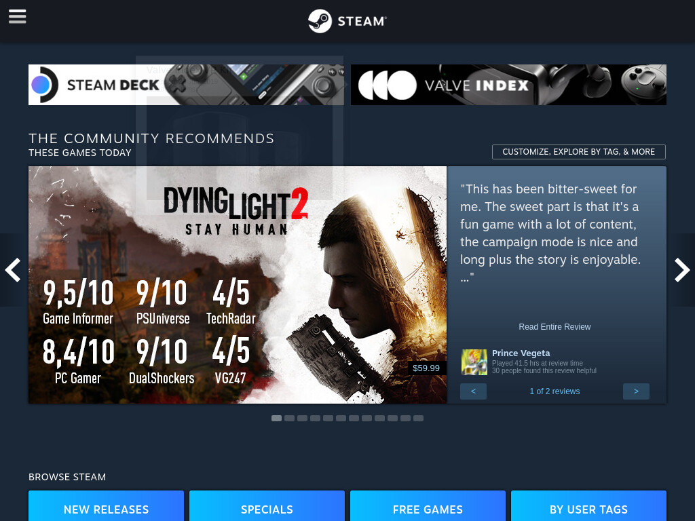
Task: Select the seventh carousel page dot
Action: pos(354,418)
